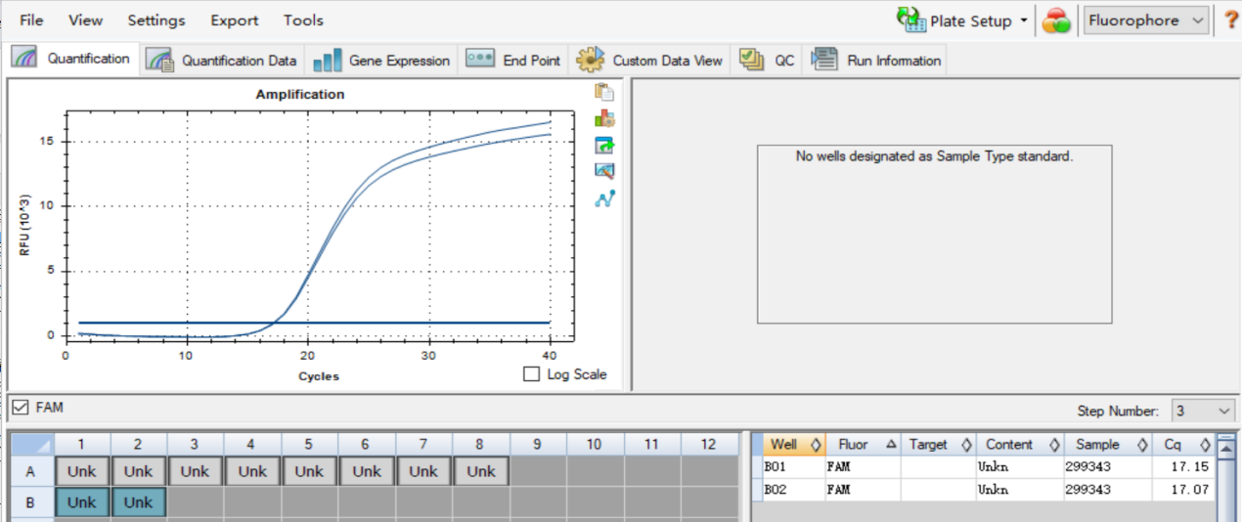The width and height of the screenshot is (1242, 522).
Task: Select well A8 in the plate grid
Action: tap(481, 471)
